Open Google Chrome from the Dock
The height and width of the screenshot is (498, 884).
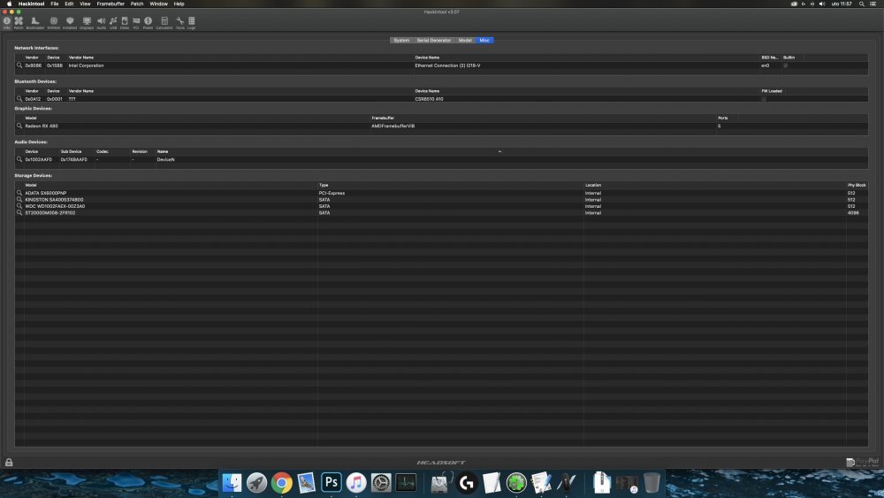point(281,483)
